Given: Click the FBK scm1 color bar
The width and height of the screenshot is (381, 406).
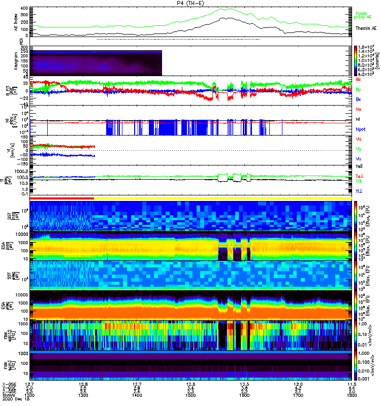Looking at the screenshot, I should point(356,365).
